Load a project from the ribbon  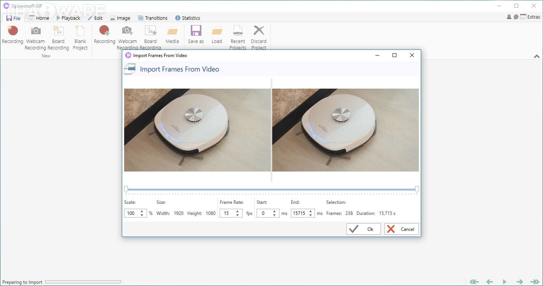tap(217, 35)
